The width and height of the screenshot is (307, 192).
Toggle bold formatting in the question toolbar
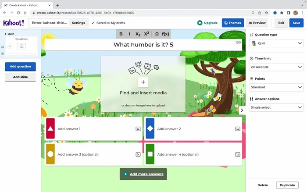pos(121,34)
